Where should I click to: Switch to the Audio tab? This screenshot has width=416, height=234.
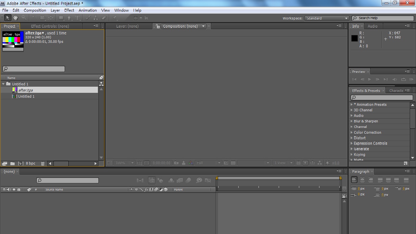coord(372,26)
